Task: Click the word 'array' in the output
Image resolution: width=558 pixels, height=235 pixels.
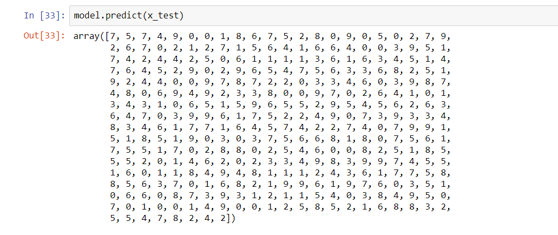Action: pos(87,36)
